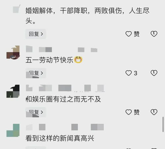The height and width of the screenshot is (149, 165).
Task: Click the grinning emoji after 五一劳动节快乐
Action: point(78,60)
